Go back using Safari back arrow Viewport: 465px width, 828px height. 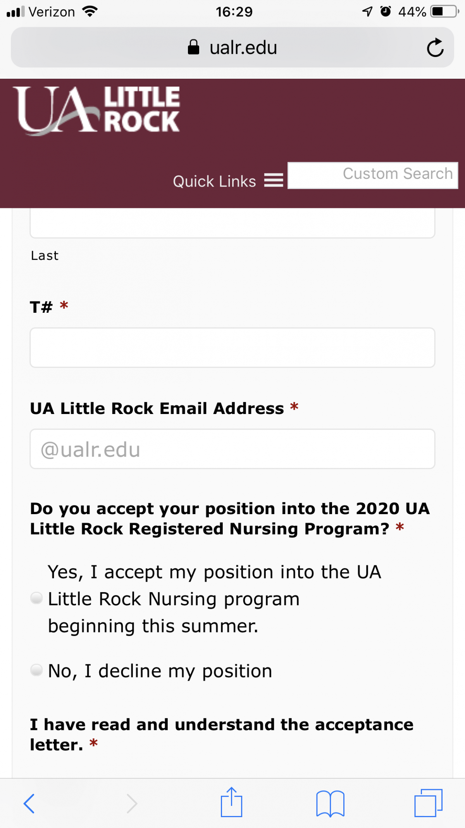(29, 803)
